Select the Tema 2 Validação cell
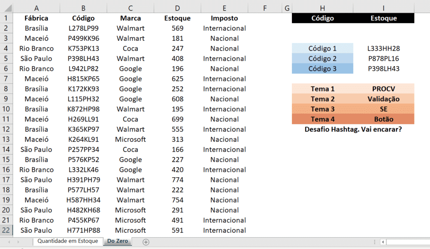Viewport: 430px width, 249px height. coord(383,99)
